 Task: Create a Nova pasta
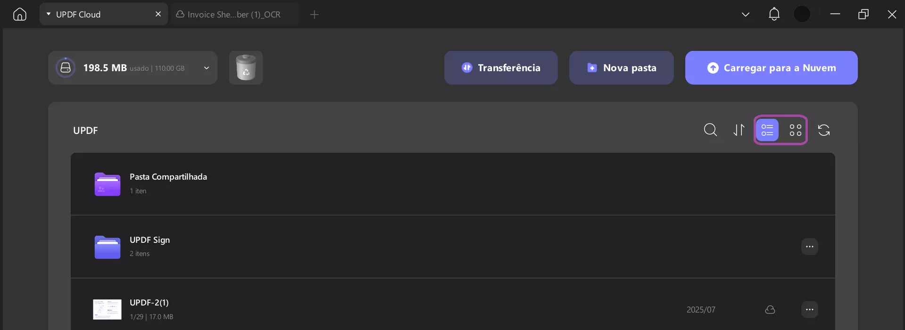pos(621,67)
